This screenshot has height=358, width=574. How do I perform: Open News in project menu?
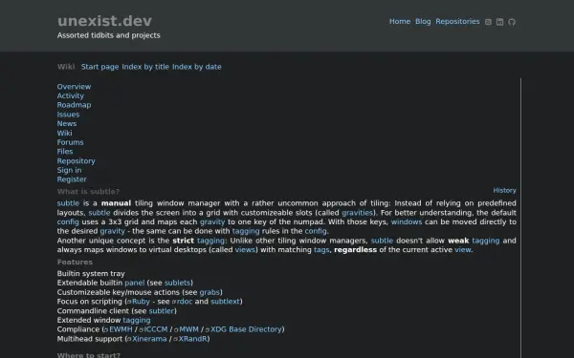coord(67,123)
